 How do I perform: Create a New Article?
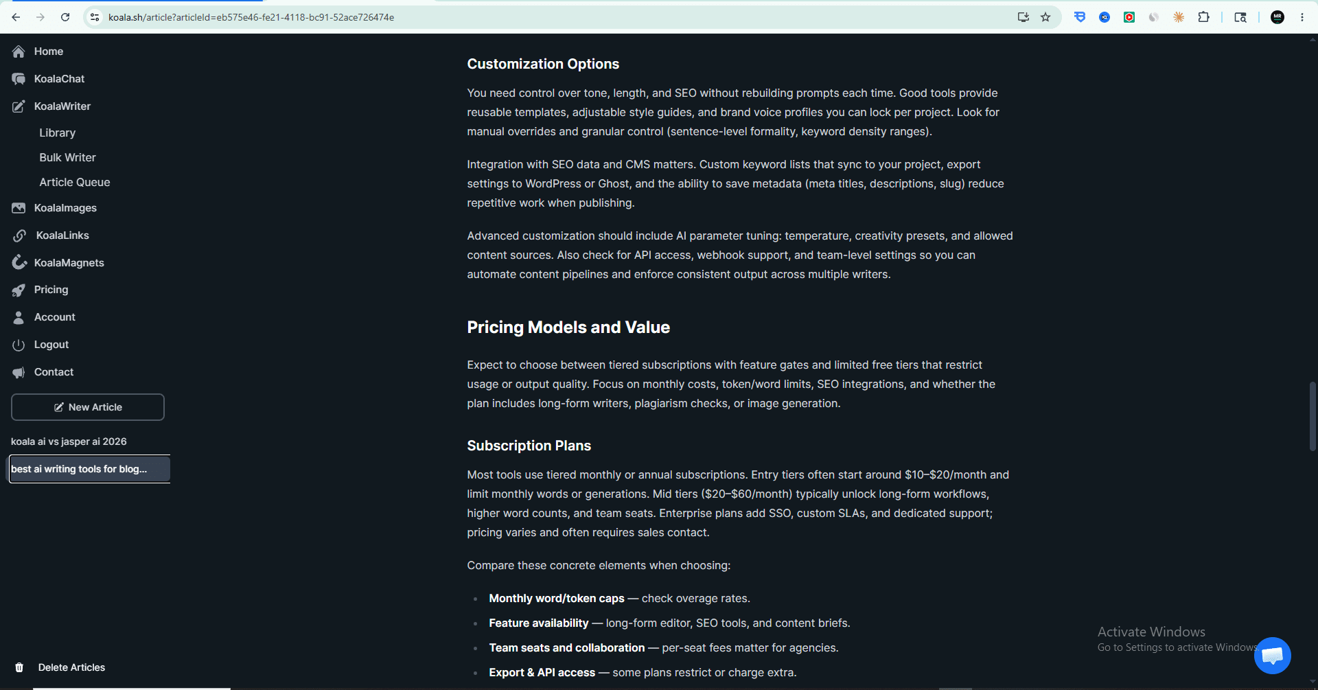[88, 407]
